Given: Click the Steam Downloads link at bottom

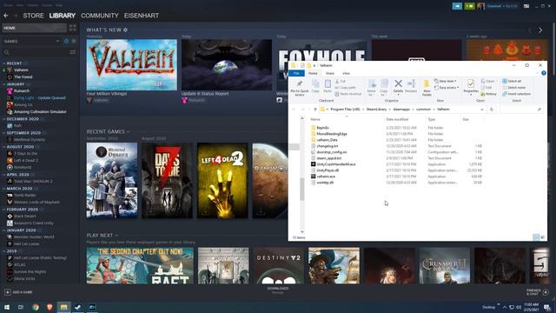Looking at the screenshot, I should pos(278,290).
